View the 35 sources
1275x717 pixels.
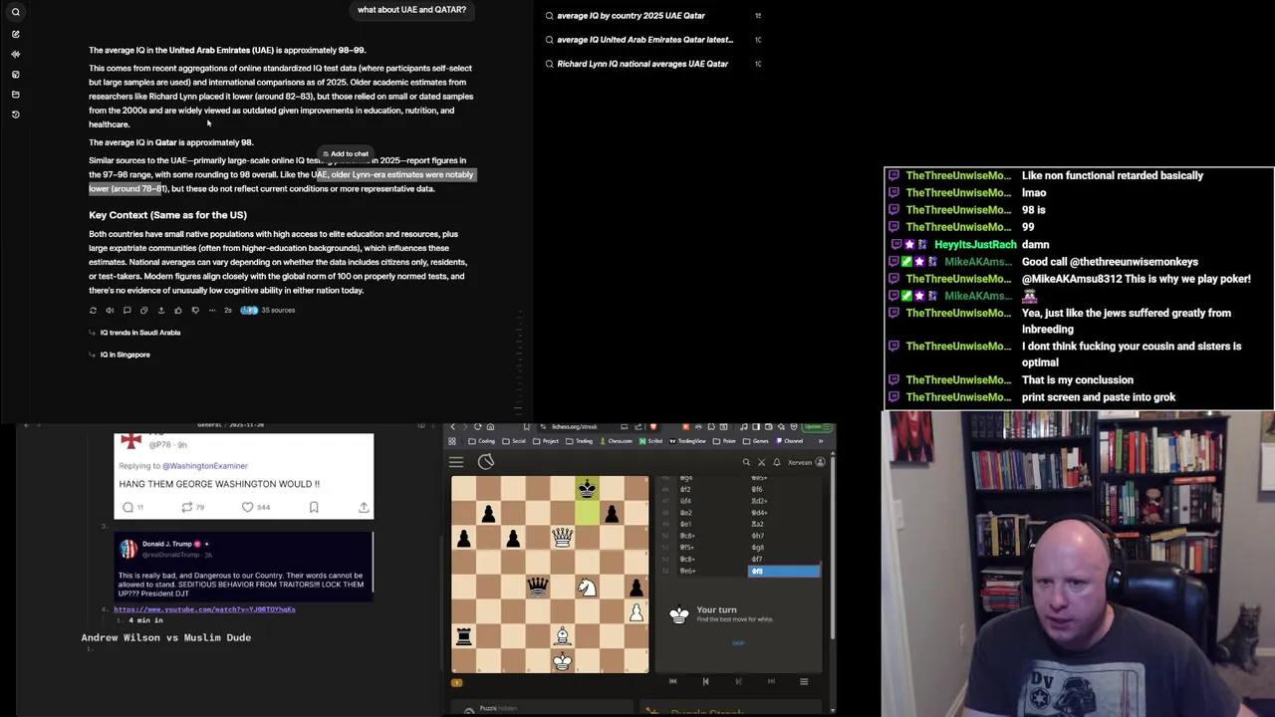(x=268, y=310)
